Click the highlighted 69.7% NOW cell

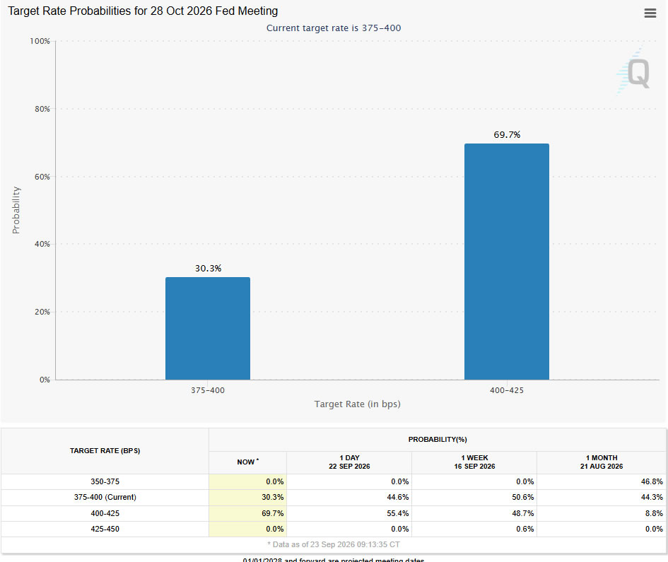point(247,513)
